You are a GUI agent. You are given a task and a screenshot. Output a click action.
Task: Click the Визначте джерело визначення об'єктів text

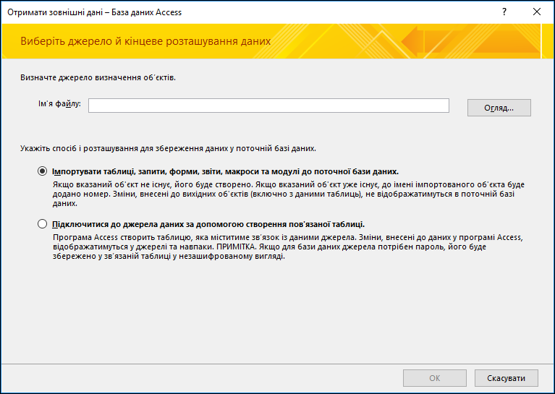tap(98, 77)
